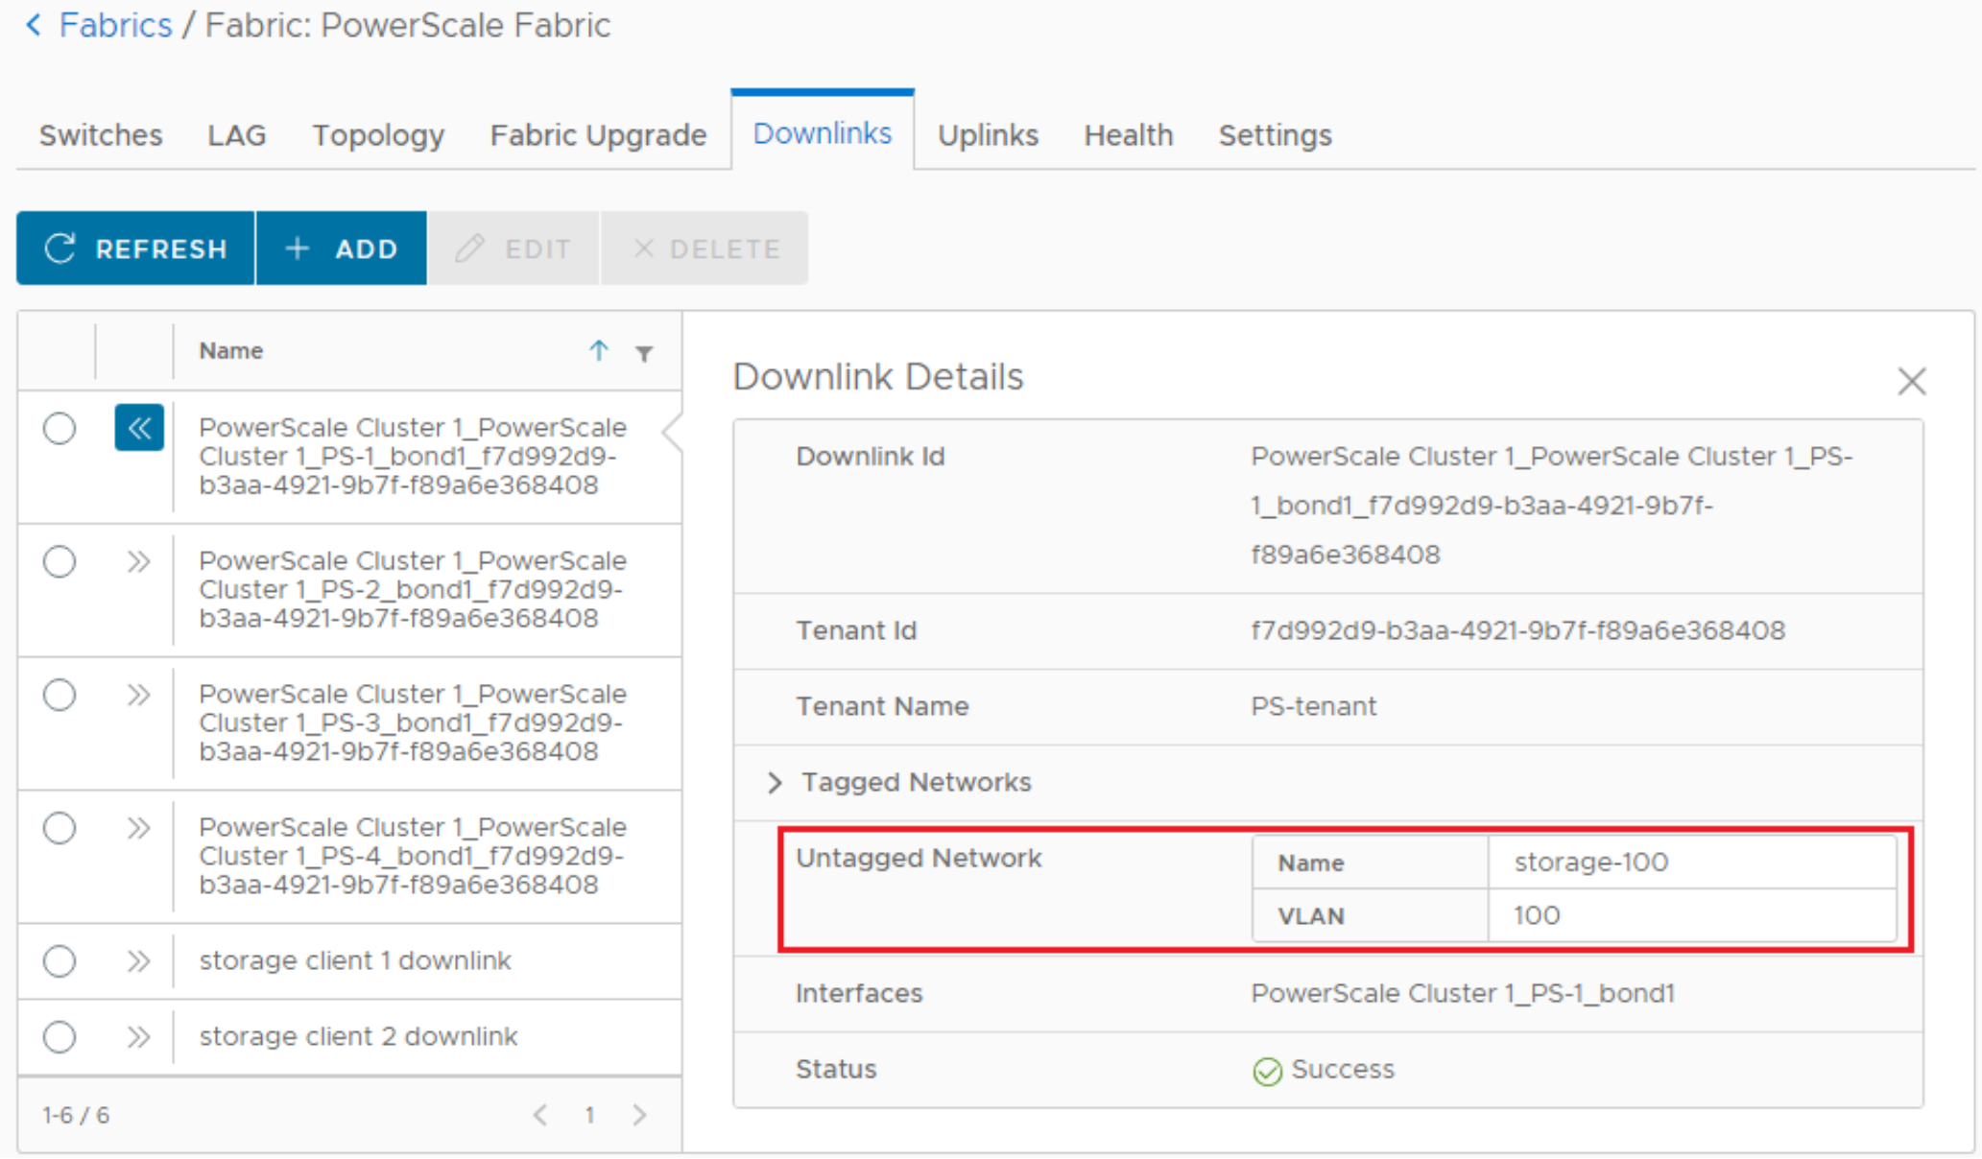1982x1159 pixels.
Task: Click the Success status check icon
Action: (x=1267, y=1071)
